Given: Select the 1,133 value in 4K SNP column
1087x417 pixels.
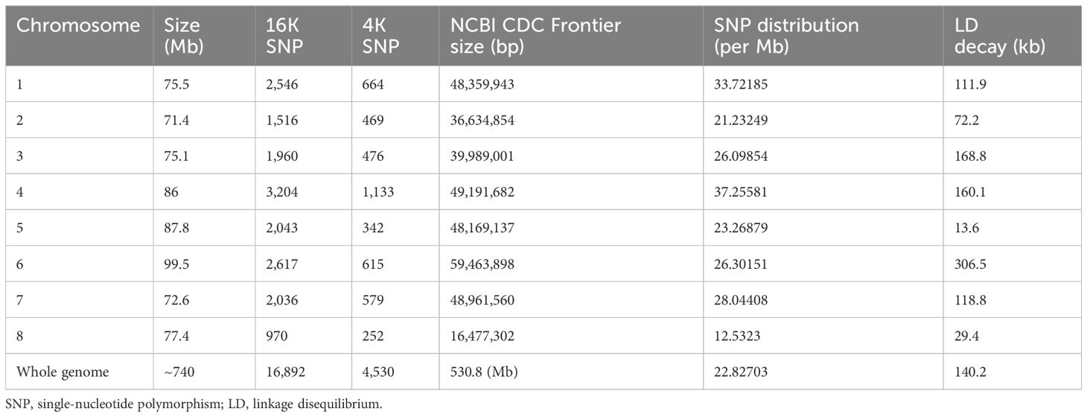Looking at the screenshot, I should pyautogui.click(x=377, y=192).
